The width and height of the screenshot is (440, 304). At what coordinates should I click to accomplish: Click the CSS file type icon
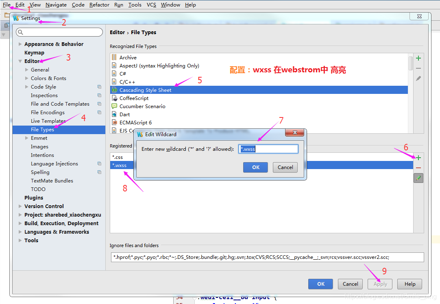114,90
